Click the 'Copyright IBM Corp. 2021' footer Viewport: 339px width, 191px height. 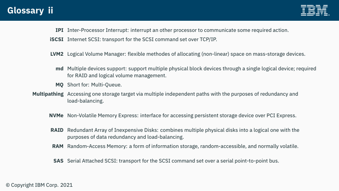click(39, 185)
